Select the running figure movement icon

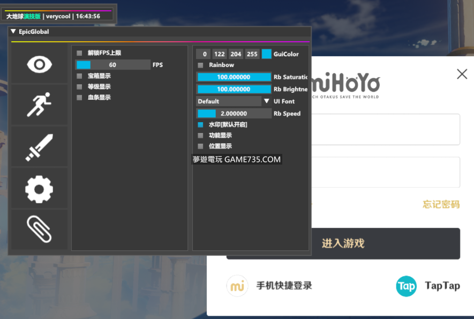point(39,105)
